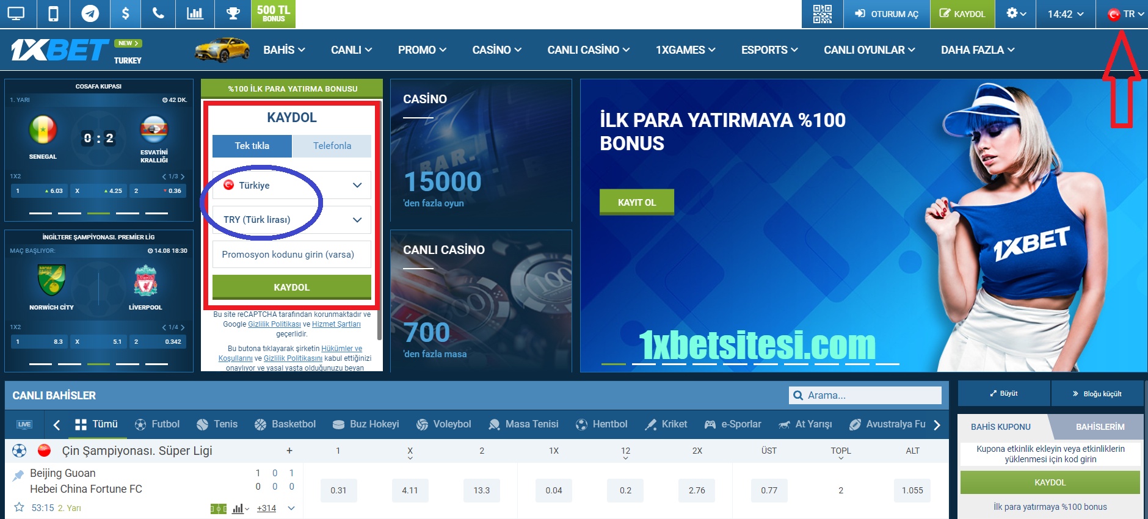The width and height of the screenshot is (1148, 519).
Task: Open the PROMO menu
Action: pos(422,50)
